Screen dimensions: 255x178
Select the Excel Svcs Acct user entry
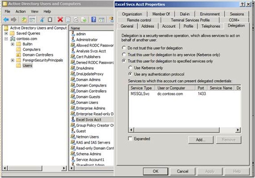[88, 119]
